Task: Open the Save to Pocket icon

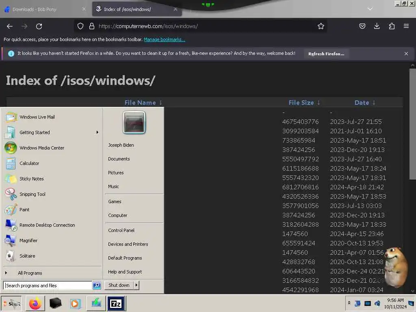Action: click(362, 26)
